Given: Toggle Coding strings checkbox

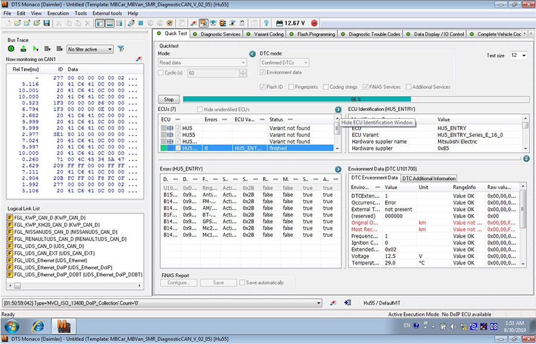Looking at the screenshot, I should (326, 87).
